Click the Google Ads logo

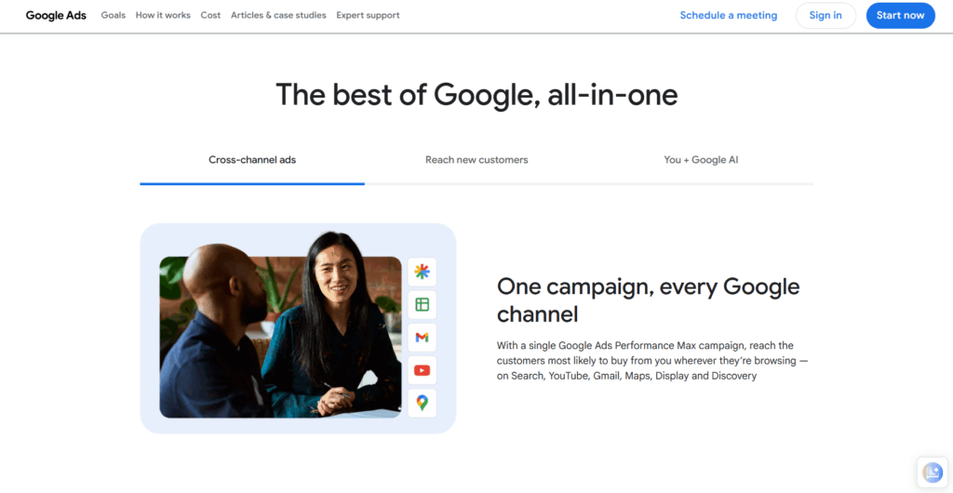click(56, 15)
